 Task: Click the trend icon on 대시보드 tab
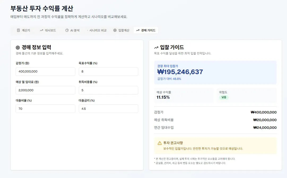42,30
